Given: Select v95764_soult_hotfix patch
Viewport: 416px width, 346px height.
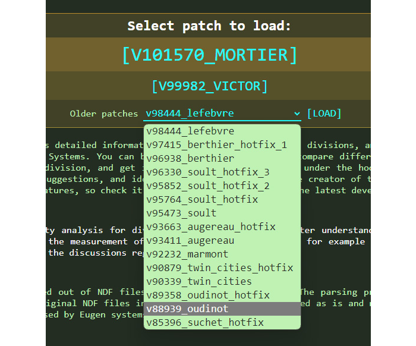Looking at the screenshot, I should point(202,199).
